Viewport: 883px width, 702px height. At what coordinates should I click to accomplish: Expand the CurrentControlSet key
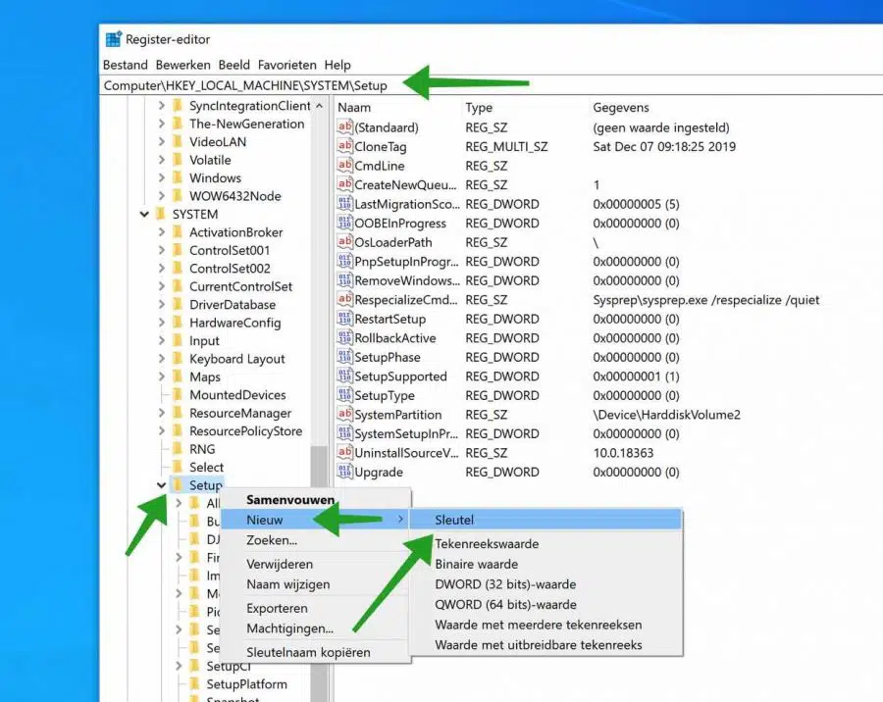[x=161, y=286]
